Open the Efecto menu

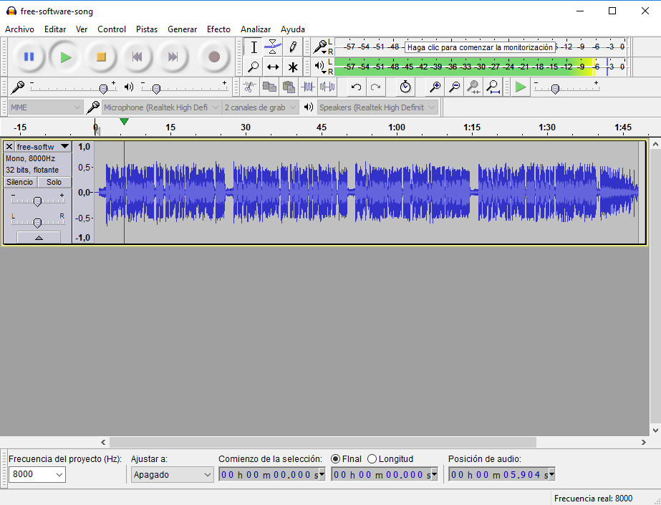pyautogui.click(x=218, y=29)
